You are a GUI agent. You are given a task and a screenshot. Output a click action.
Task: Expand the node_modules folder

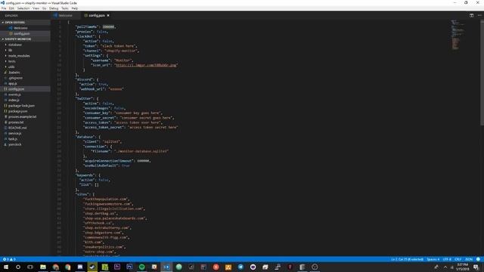click(x=25, y=56)
